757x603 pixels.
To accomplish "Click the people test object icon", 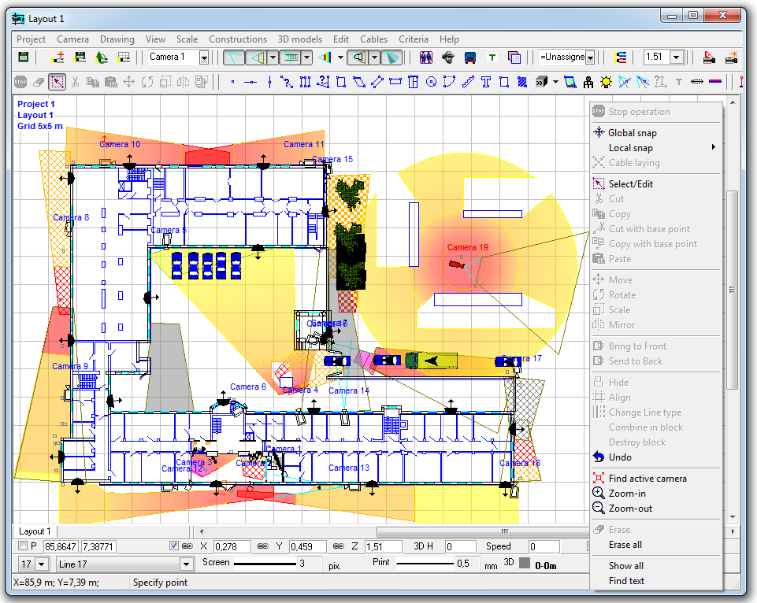I will 426,57.
